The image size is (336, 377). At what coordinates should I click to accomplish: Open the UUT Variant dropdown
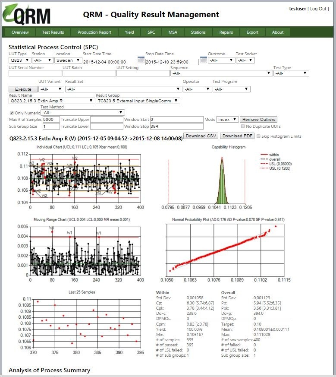[51, 89]
